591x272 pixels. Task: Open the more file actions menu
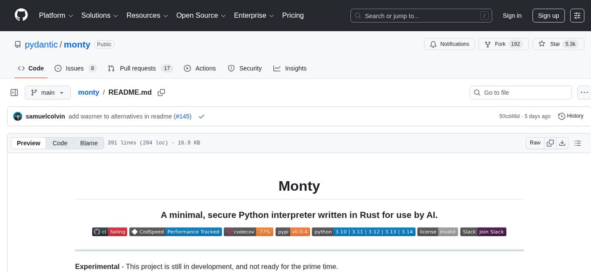point(584,93)
